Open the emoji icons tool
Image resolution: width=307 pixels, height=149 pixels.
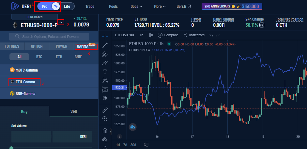click(105, 98)
